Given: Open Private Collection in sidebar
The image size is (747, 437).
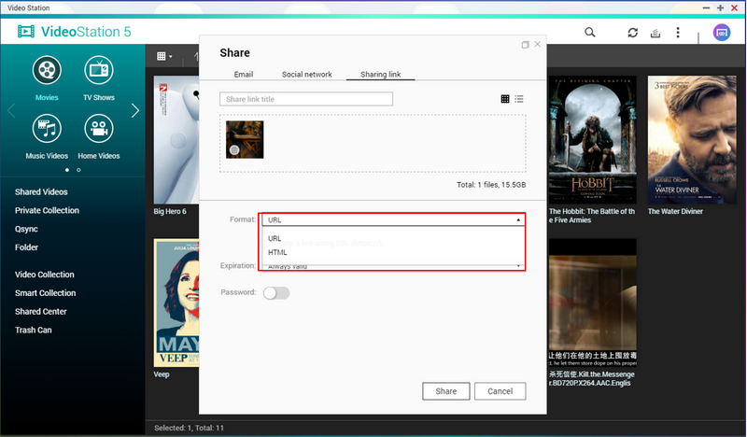Looking at the screenshot, I should [48, 211].
